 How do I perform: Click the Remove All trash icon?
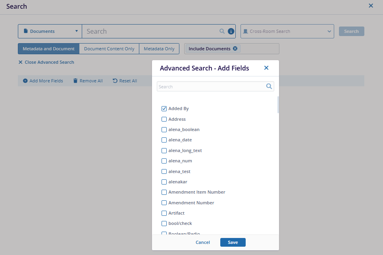click(x=75, y=81)
